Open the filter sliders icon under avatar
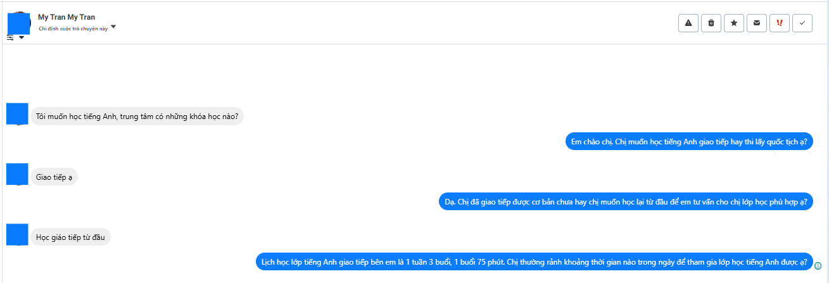Viewport: 829px width, 283px height. point(10,37)
